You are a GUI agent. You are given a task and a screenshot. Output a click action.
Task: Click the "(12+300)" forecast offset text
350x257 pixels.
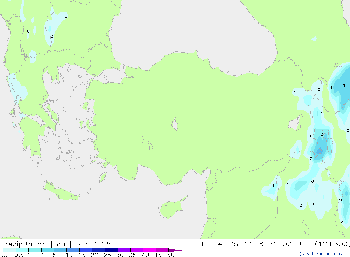(332, 244)
